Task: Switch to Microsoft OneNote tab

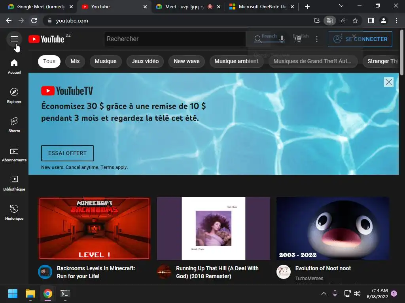Action: click(x=261, y=7)
